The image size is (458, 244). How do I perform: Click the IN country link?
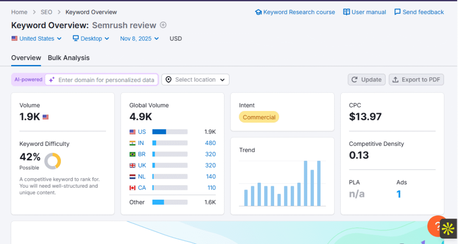click(x=141, y=143)
